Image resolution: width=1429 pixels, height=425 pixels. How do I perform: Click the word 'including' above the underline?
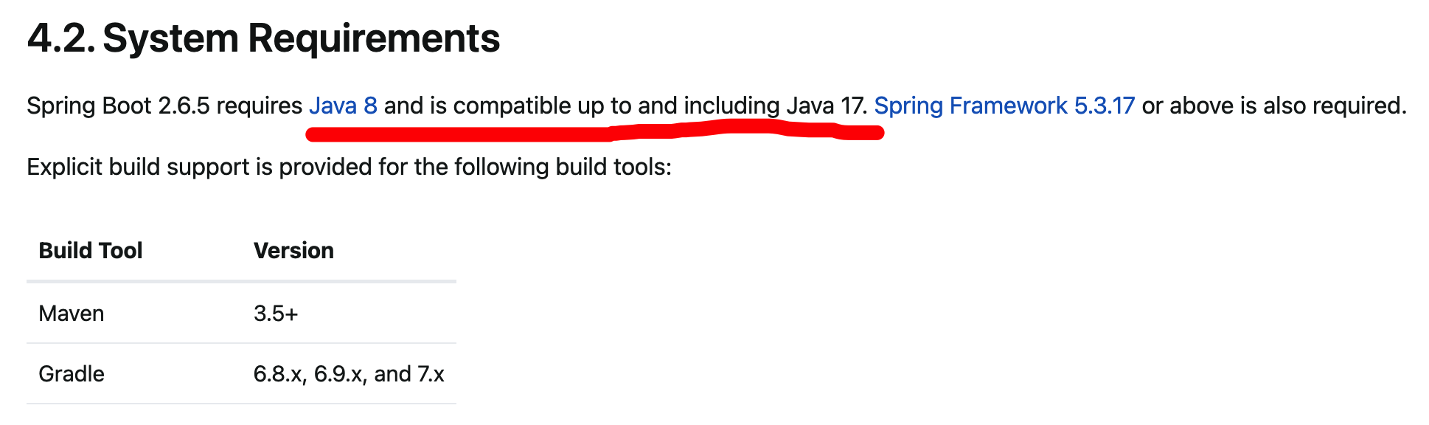point(731,106)
